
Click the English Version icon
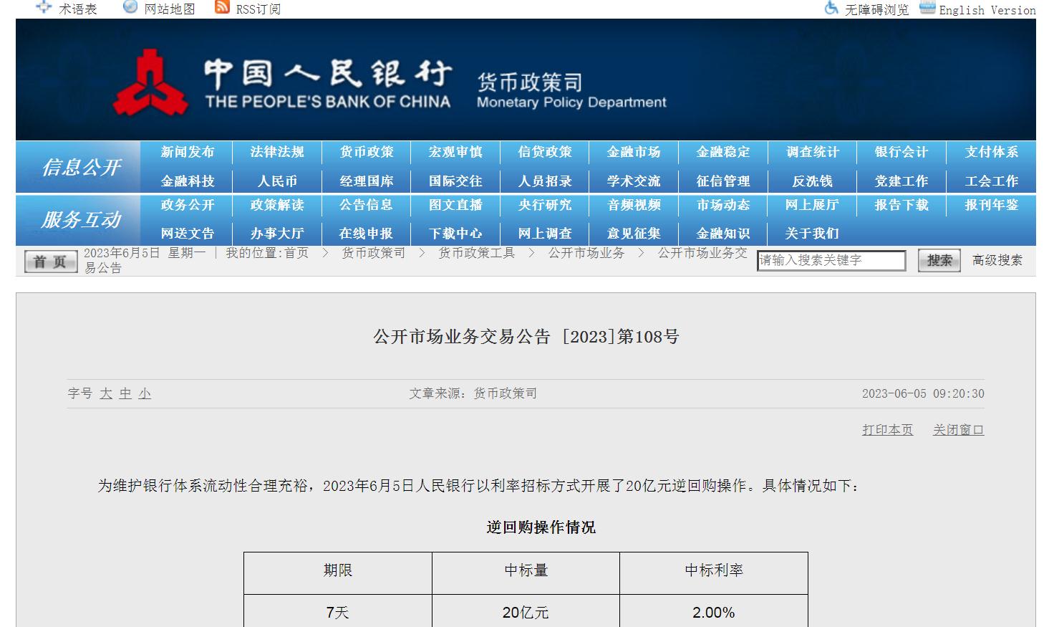[x=927, y=8]
